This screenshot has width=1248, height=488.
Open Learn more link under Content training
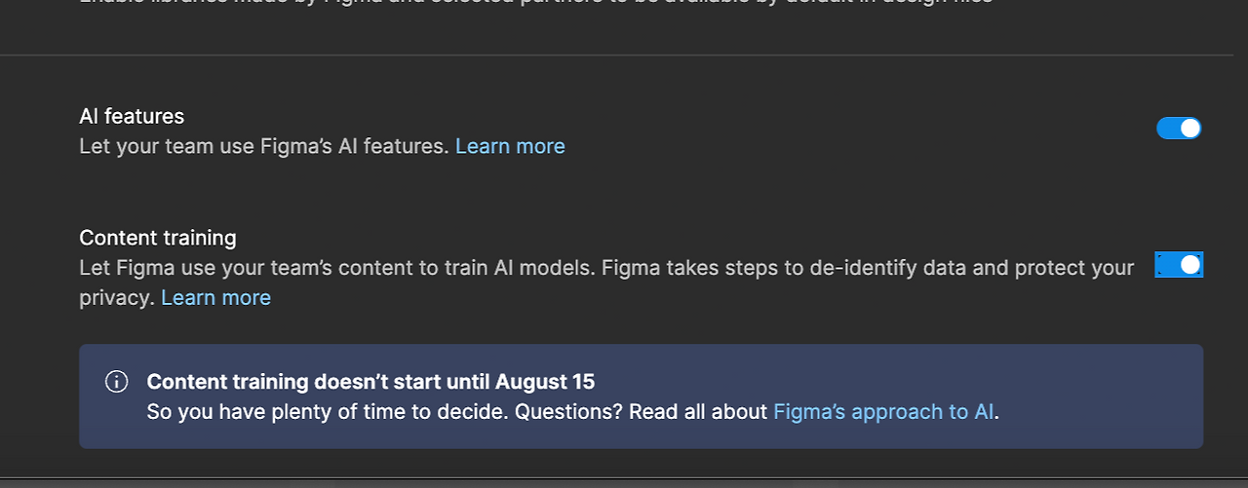tap(215, 298)
